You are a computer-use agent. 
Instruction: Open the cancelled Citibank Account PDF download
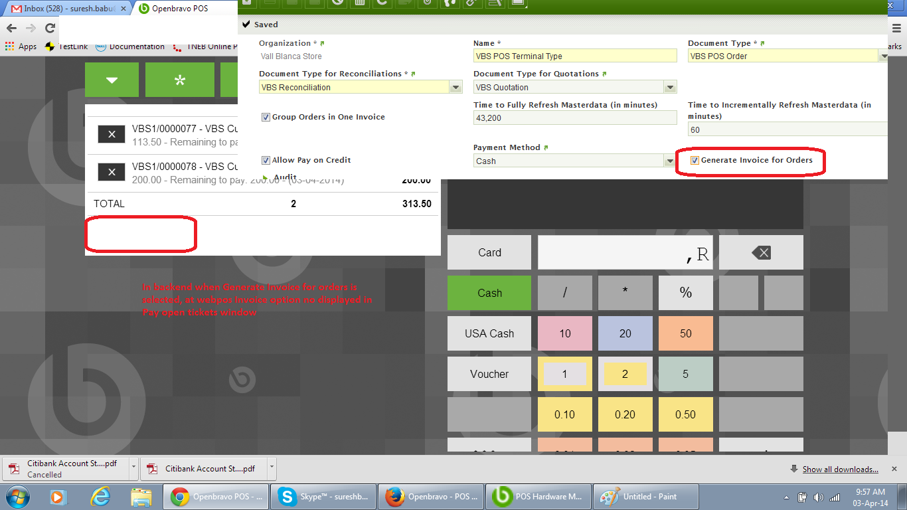tap(65, 468)
